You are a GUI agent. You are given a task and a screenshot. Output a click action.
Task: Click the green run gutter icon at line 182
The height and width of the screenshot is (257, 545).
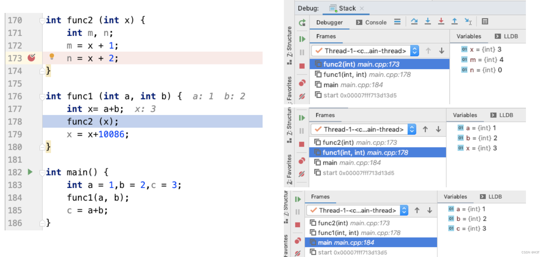(30, 172)
